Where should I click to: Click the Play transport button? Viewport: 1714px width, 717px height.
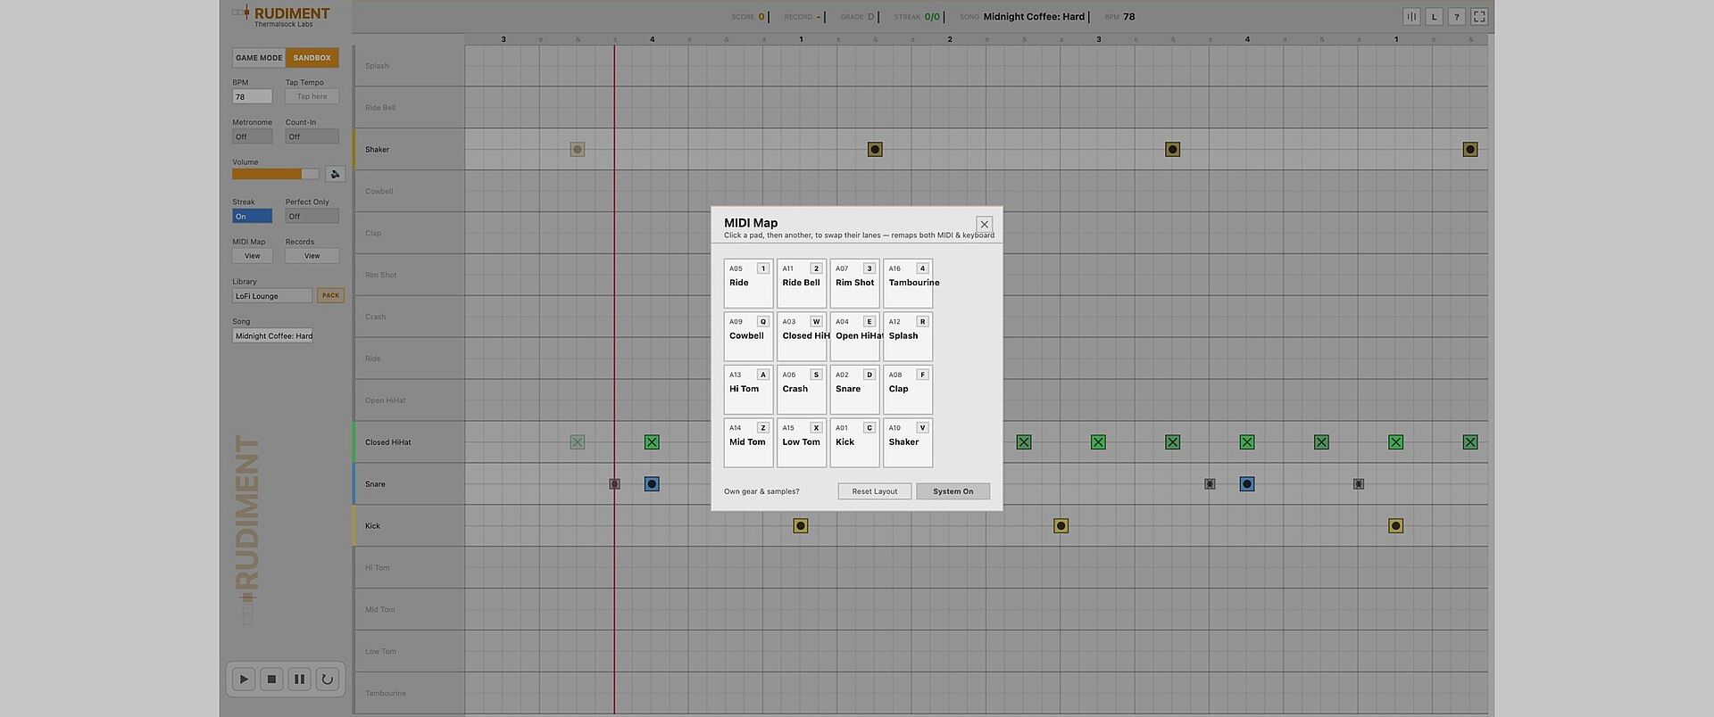(x=243, y=679)
